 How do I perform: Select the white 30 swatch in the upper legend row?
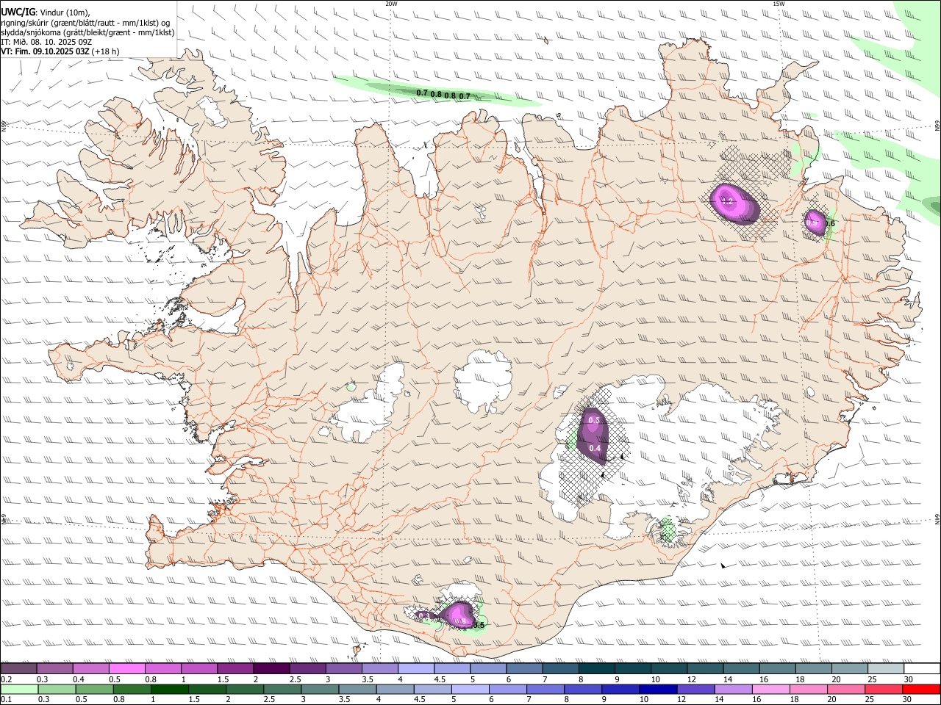tap(921, 669)
